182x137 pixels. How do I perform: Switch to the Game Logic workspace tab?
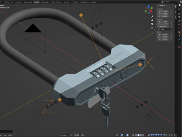45,2
